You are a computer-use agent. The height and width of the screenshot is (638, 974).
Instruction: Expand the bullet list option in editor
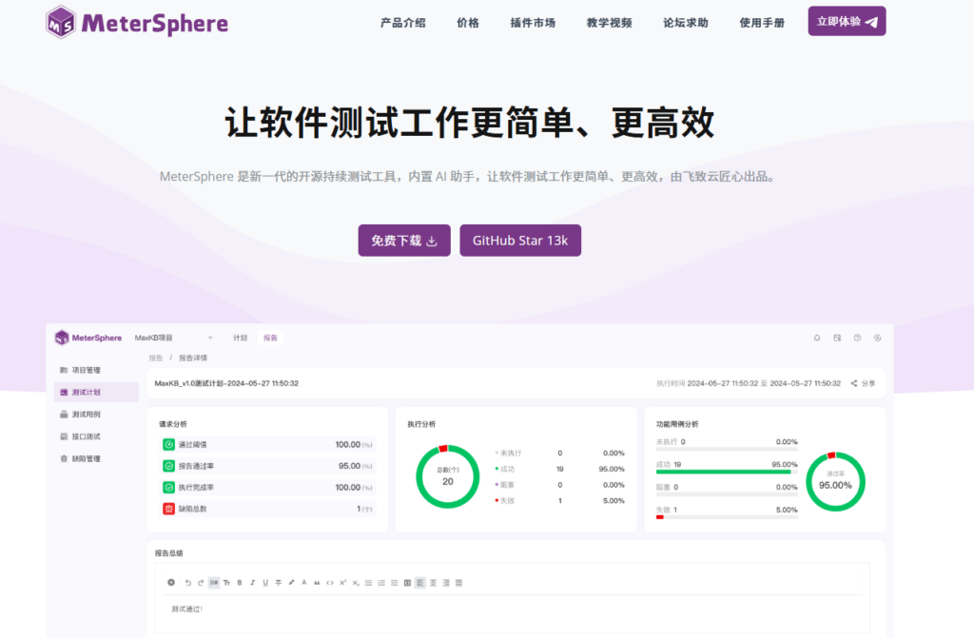368,582
